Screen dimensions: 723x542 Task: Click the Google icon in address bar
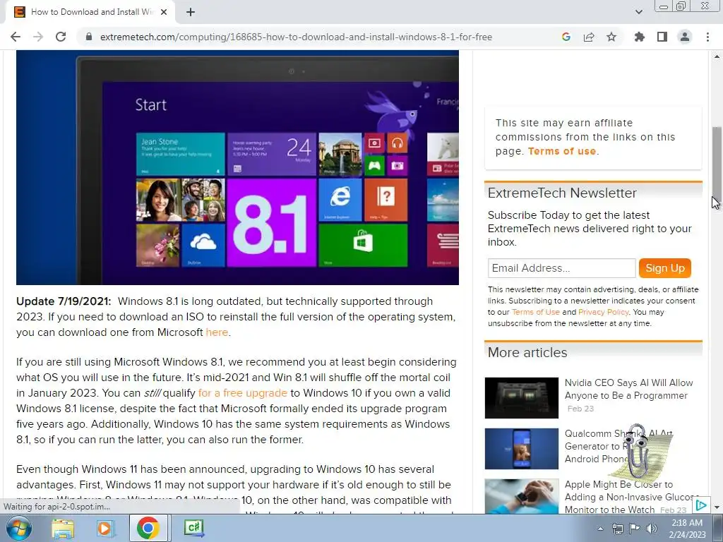566,37
